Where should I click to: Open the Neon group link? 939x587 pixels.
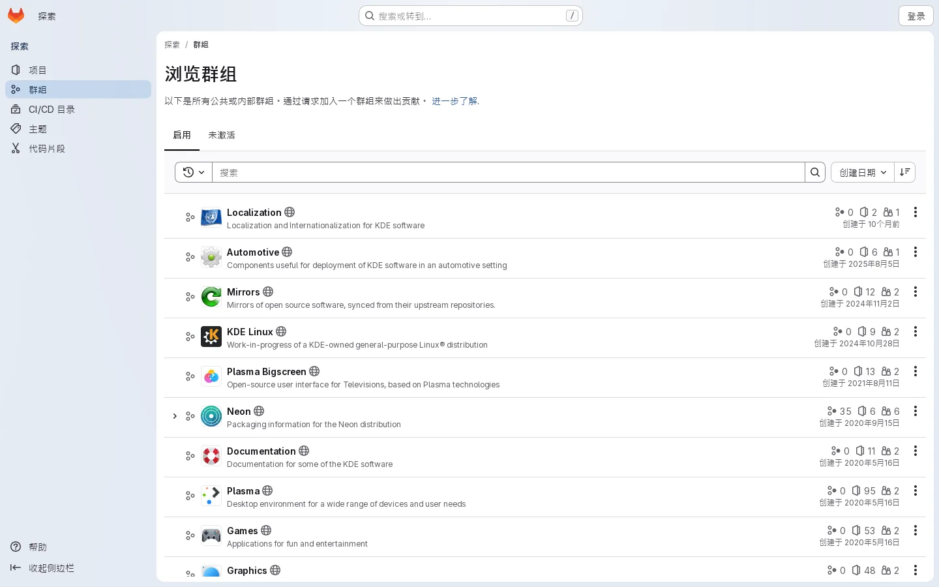[x=239, y=412]
